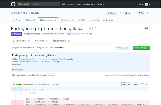Viewport: 161px width, 105px height.
Task: View the stargazers count
Action: (x=134, y=13)
